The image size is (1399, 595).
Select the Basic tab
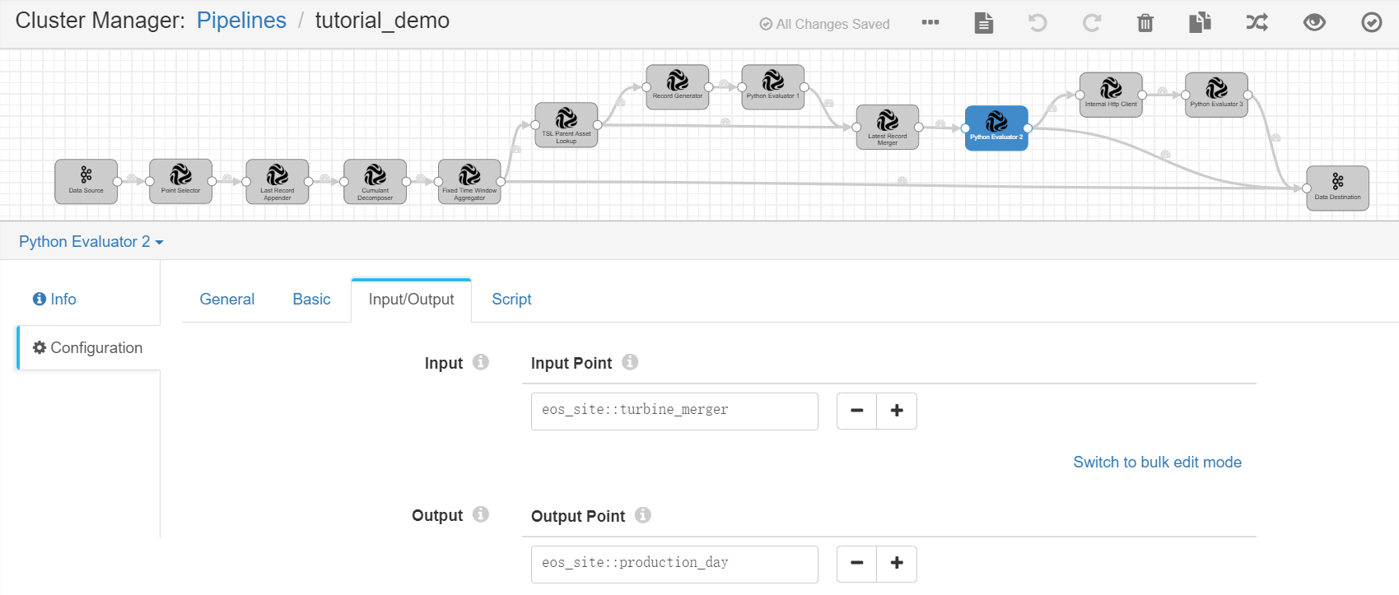(311, 300)
